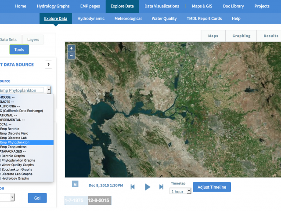Select the highlighted Emp Phytoplankton option
This screenshot has height=211, width=281.
pyautogui.click(x=27, y=142)
